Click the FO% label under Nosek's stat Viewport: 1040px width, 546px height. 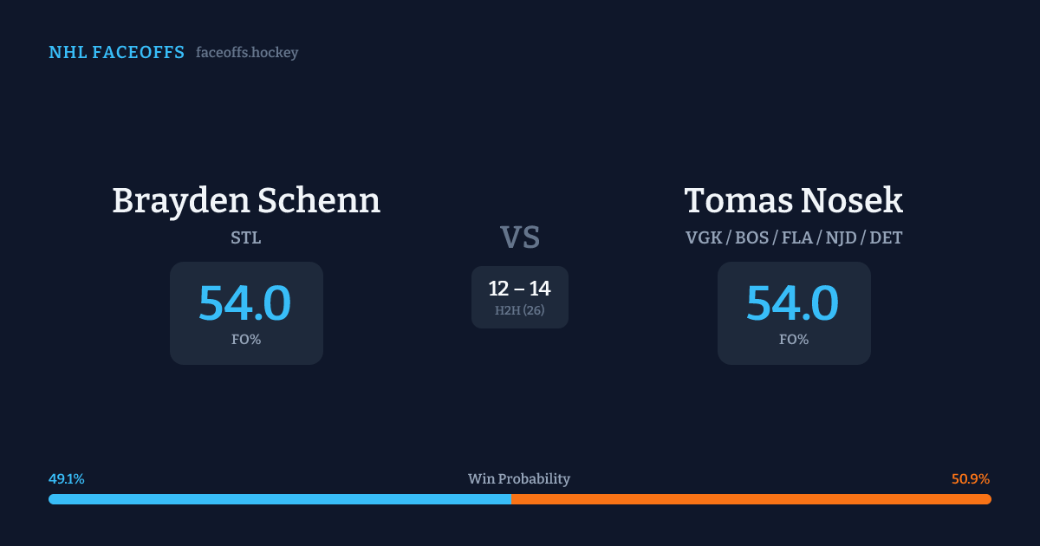[x=794, y=340]
